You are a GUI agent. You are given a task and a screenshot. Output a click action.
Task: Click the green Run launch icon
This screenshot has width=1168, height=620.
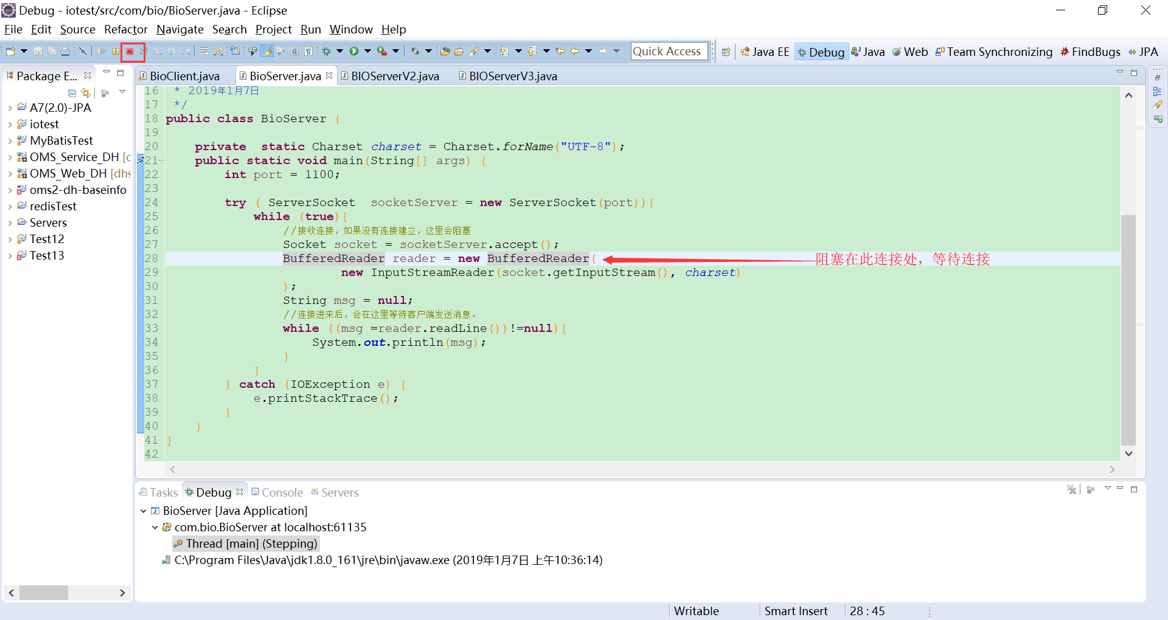tap(354, 52)
